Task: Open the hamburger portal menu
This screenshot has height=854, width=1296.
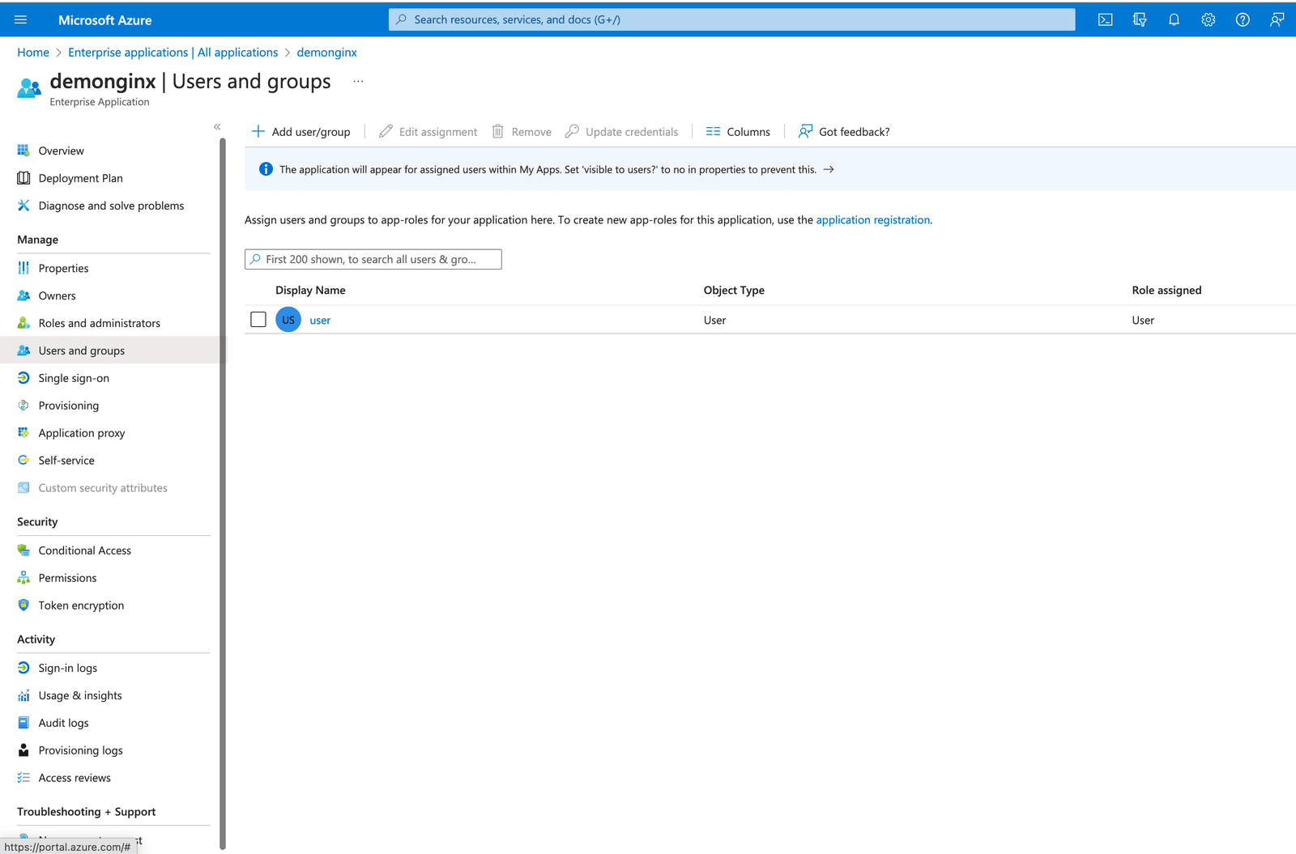Action: (x=21, y=20)
